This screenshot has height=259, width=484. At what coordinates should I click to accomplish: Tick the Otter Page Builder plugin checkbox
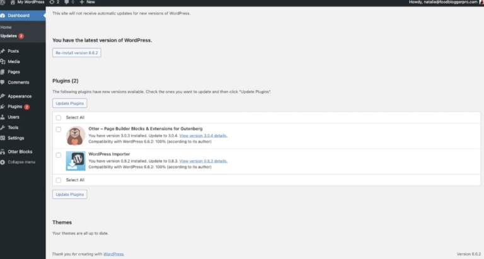point(59,130)
